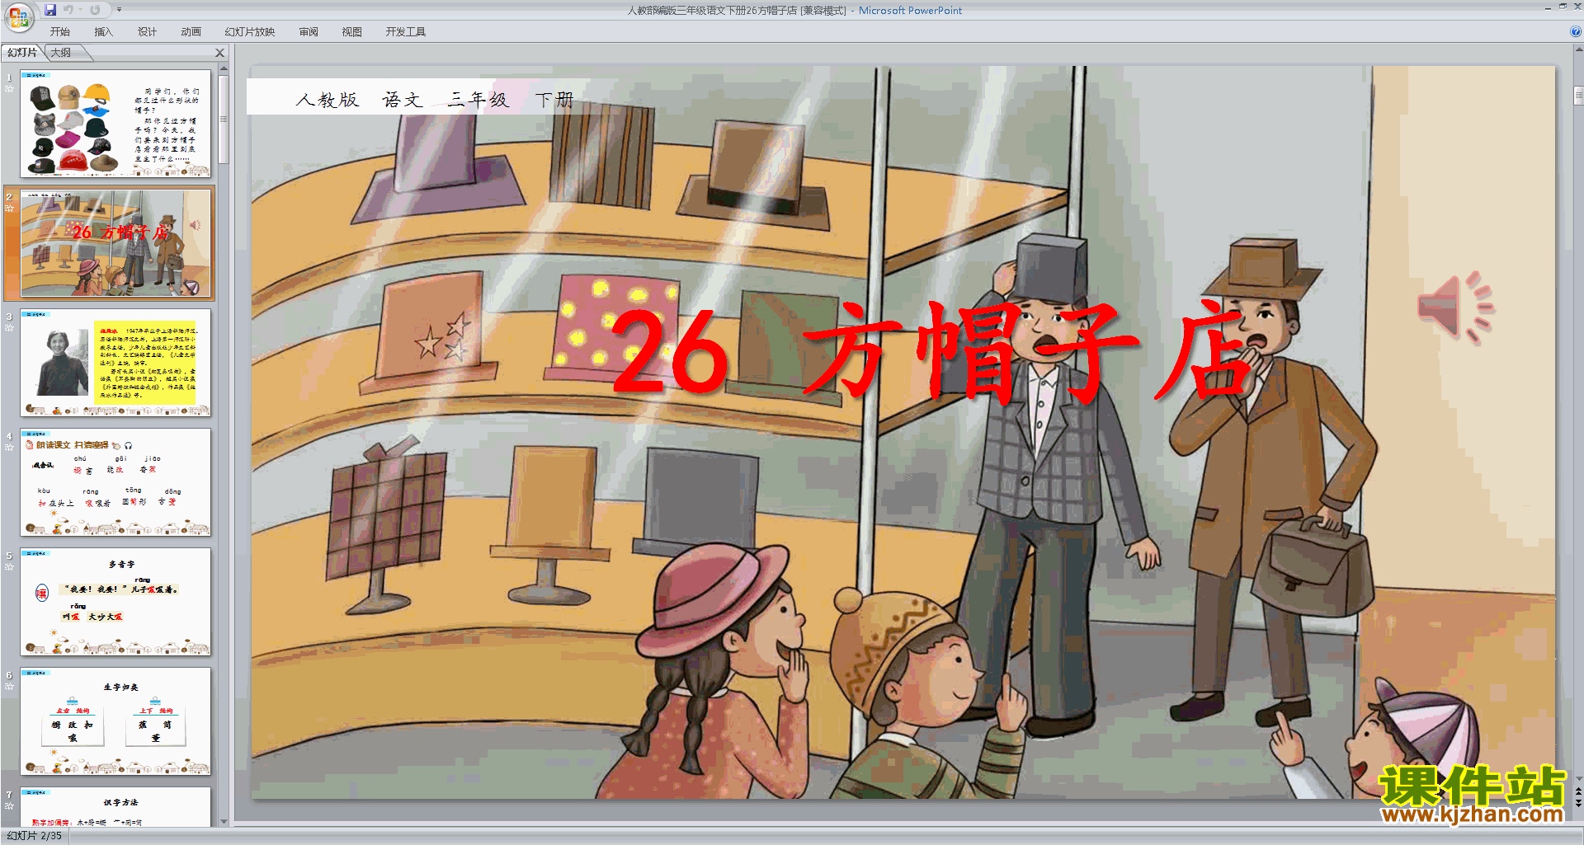Open the Office button menu
This screenshot has width=1584, height=845.
pyautogui.click(x=19, y=16)
